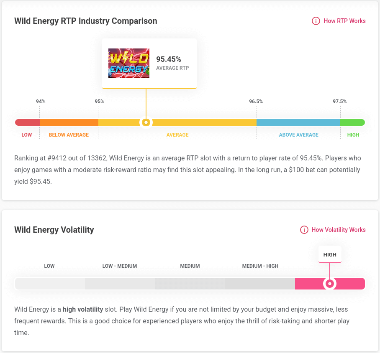Click the 96.5% threshold label
The height and width of the screenshot is (353, 380).
pos(256,102)
